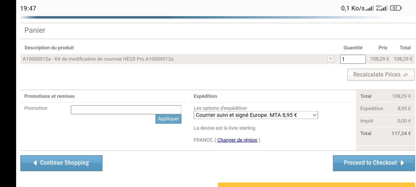416x187 pixels.
Task: Tap the 4G+ signal icon
Action: [x=382, y=8]
